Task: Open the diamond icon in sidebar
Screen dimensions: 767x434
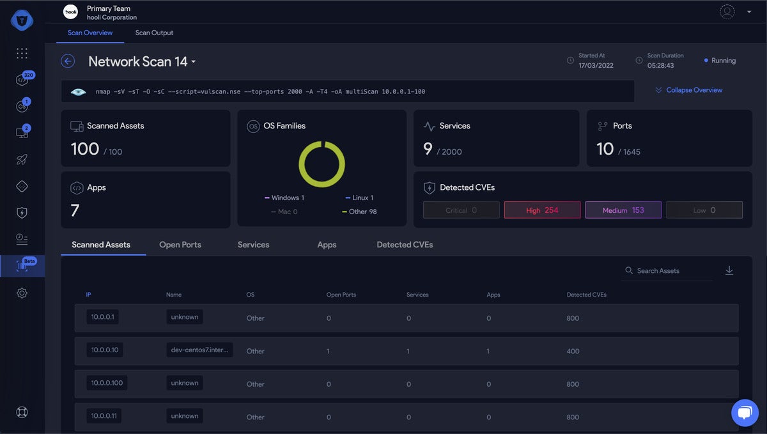Action: click(22, 186)
